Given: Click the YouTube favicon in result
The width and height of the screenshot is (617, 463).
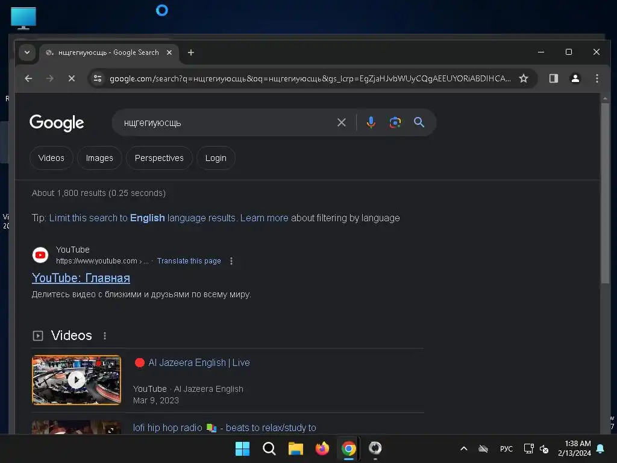Looking at the screenshot, I should tap(40, 255).
